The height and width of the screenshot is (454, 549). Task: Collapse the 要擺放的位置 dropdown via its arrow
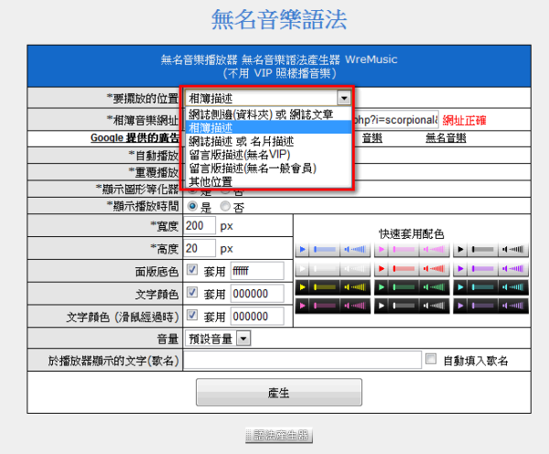click(x=344, y=98)
